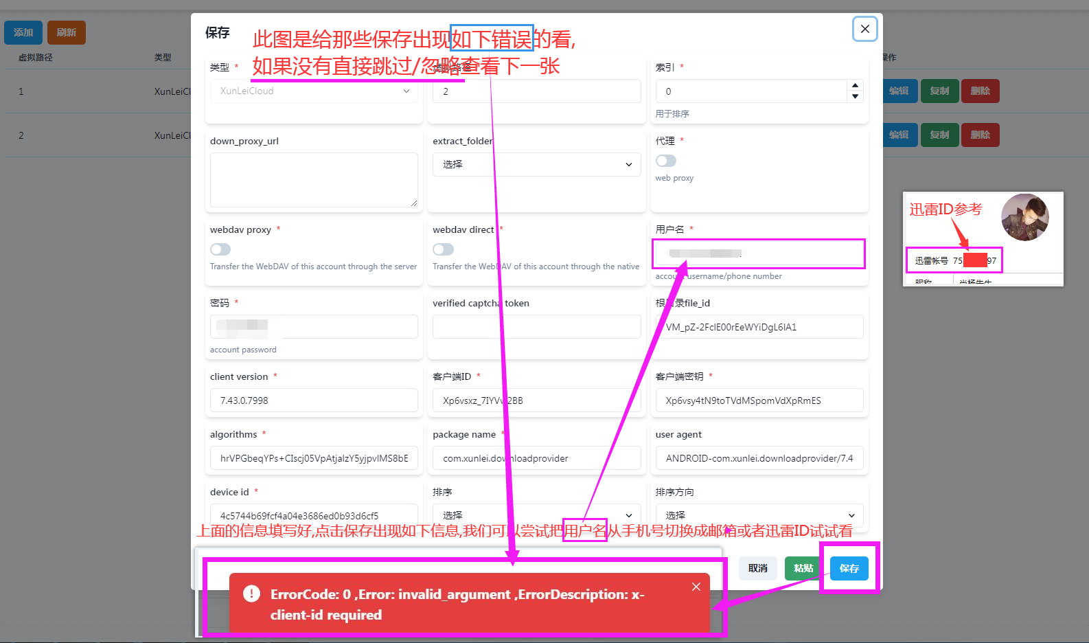Enable the webdav proxy switch

coord(220,249)
